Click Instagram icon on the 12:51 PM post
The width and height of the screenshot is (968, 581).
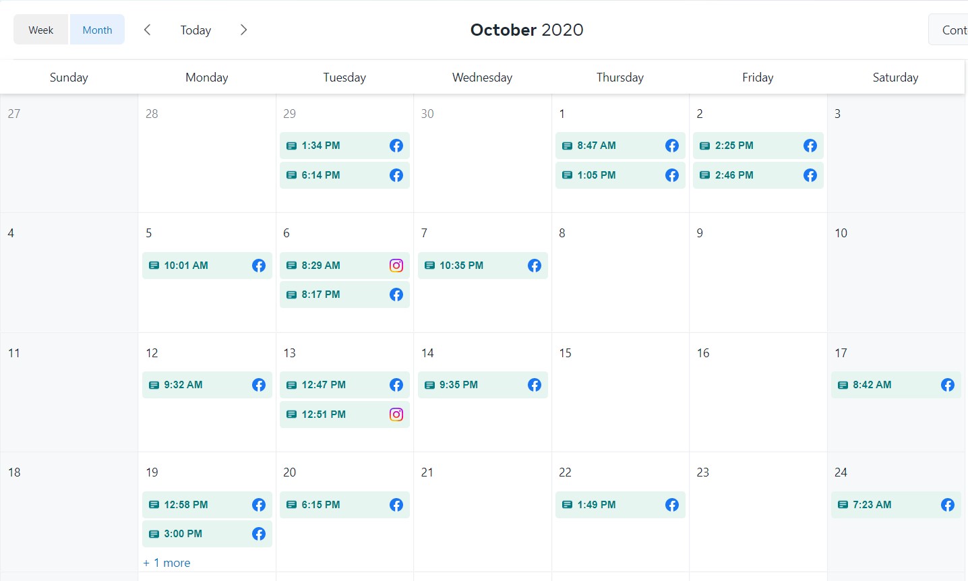click(396, 415)
